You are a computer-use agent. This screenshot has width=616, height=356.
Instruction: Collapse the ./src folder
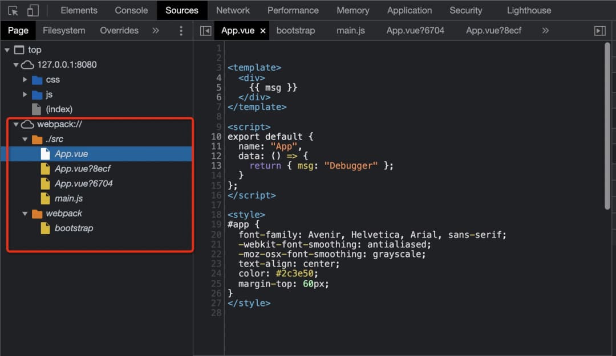pos(25,139)
